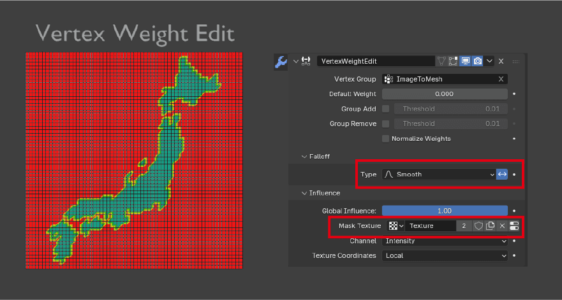Show texture in Texture properties tab
Screen dimensions: 562x300
click(x=514, y=226)
